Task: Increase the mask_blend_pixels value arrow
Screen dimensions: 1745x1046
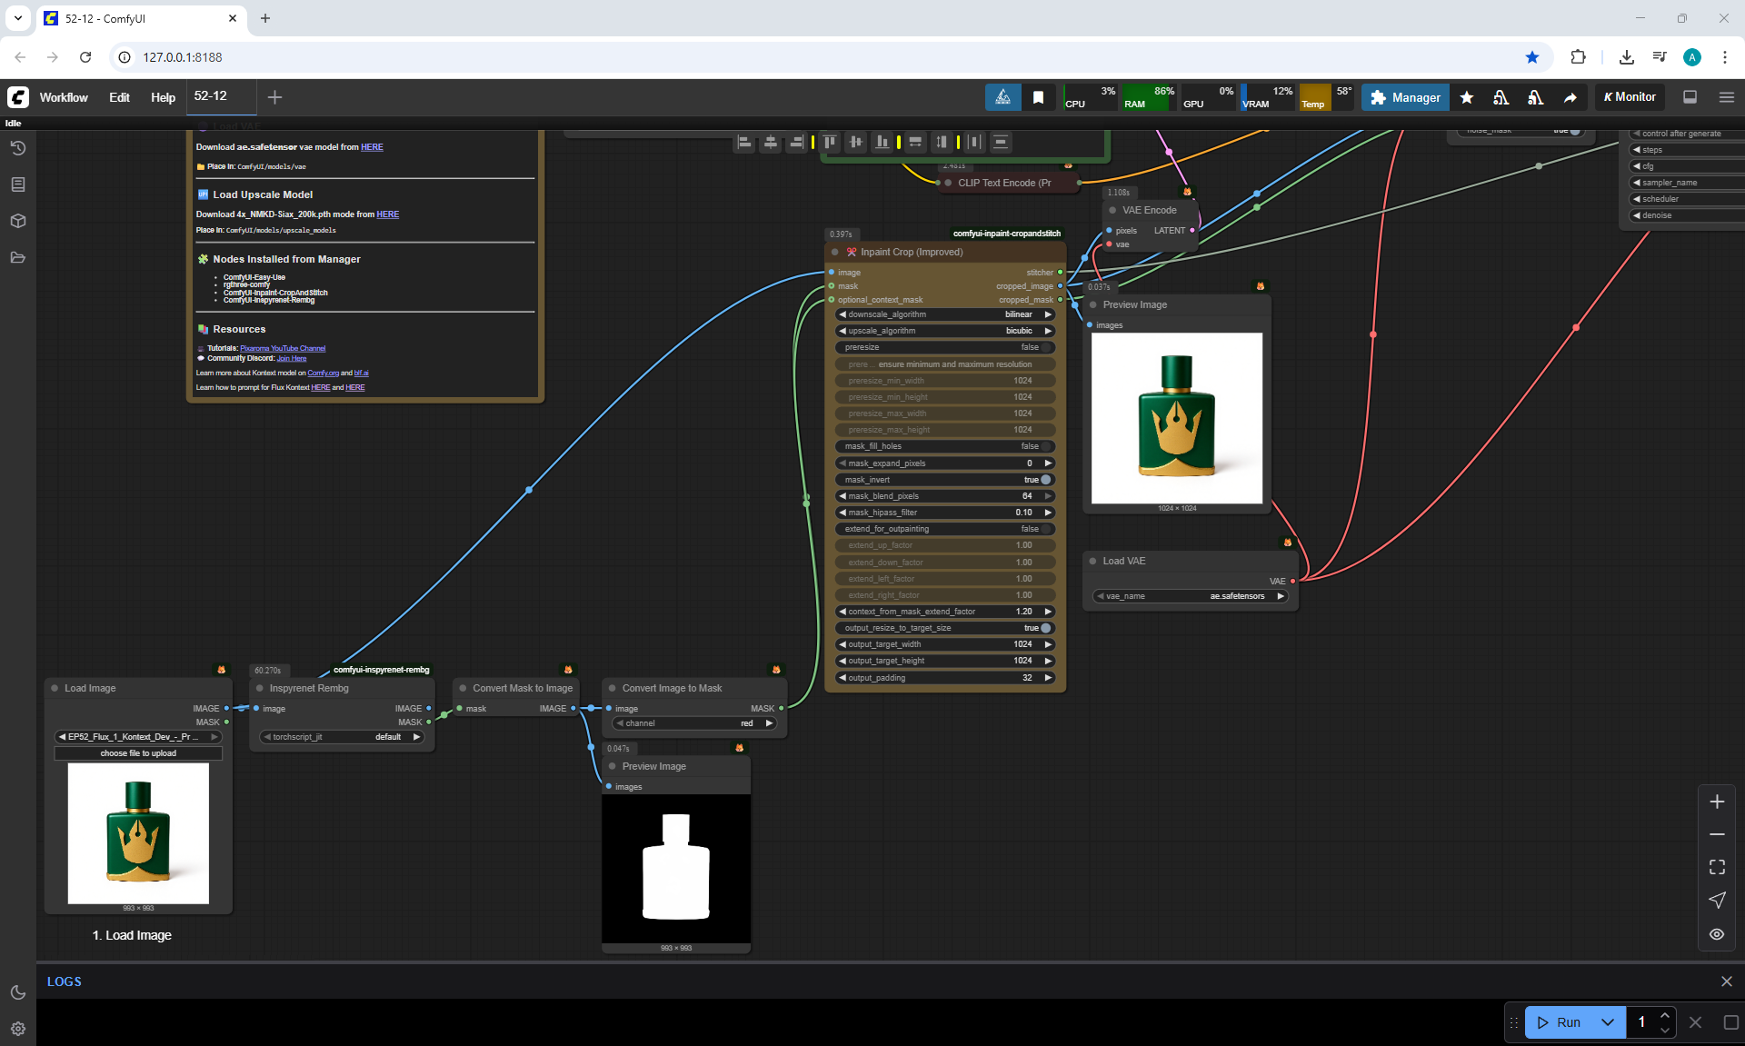Action: 1048,496
